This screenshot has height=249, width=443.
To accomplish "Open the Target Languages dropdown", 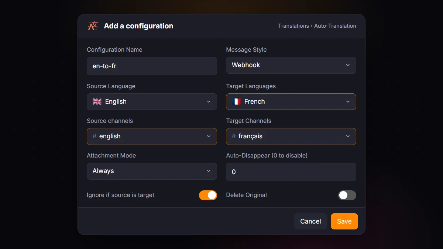I will 291,101.
